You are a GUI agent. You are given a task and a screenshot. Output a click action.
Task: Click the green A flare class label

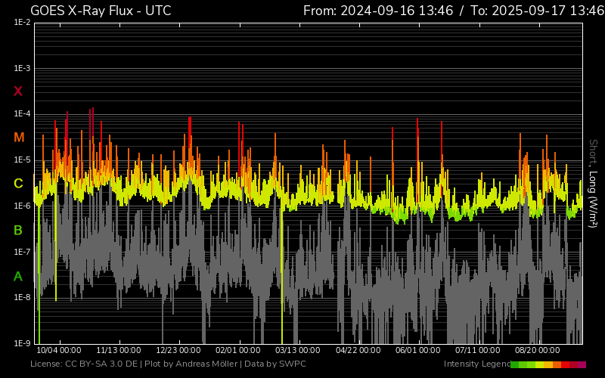pyautogui.click(x=18, y=276)
